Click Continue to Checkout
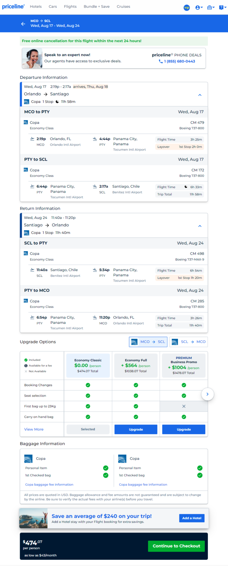Viewport: 228px width, 566px height. pyautogui.click(x=176, y=546)
